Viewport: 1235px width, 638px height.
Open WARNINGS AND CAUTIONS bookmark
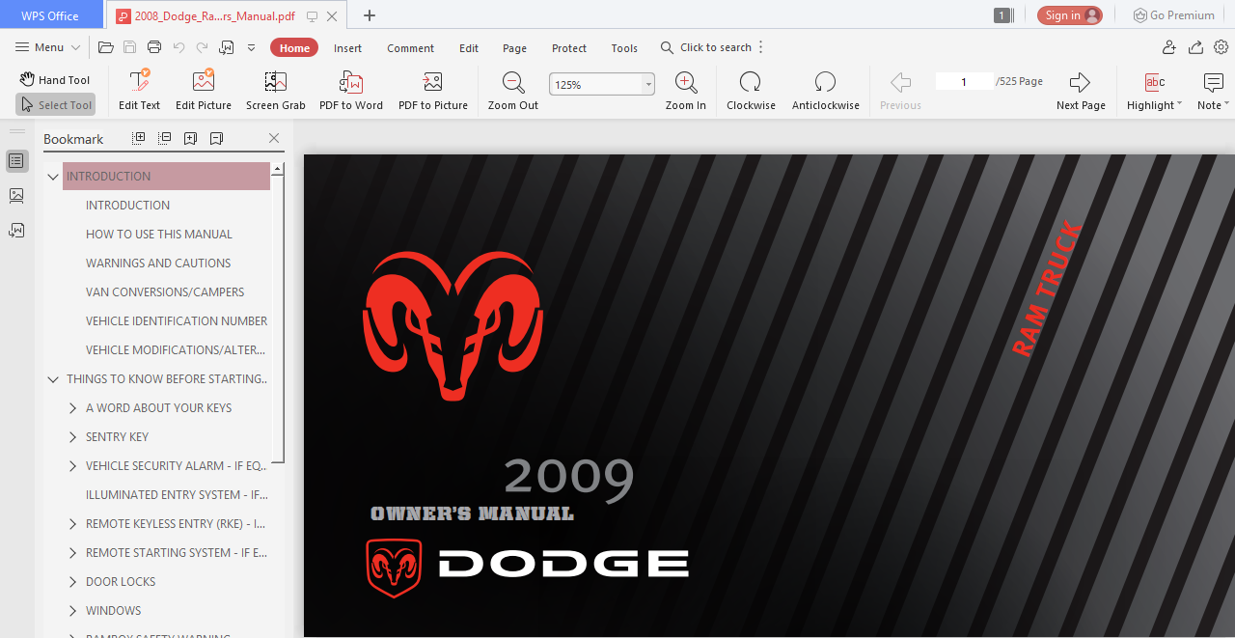click(x=158, y=264)
